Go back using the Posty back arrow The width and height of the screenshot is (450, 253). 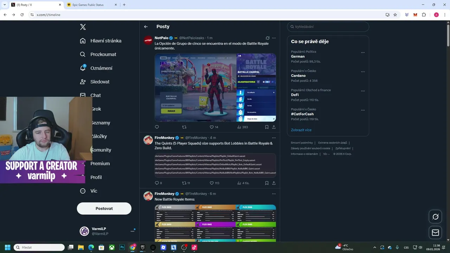tap(146, 27)
